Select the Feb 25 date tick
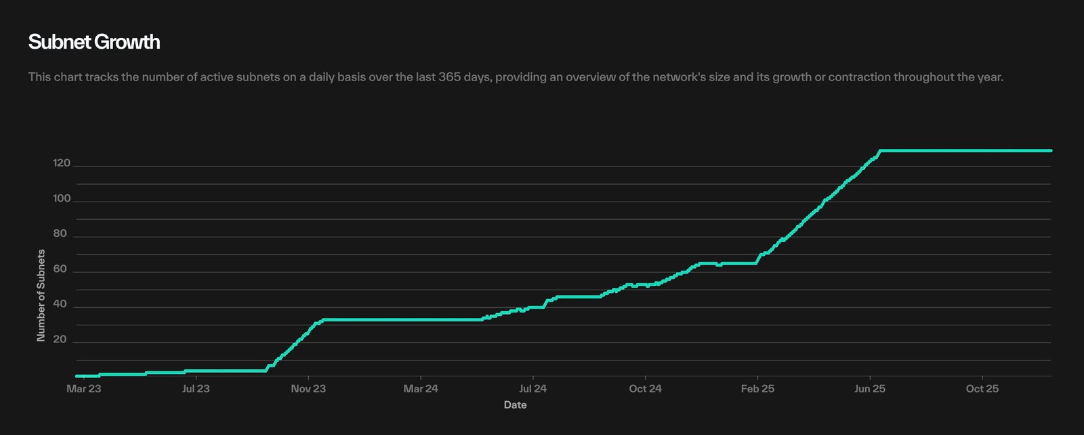The image size is (1084, 435). tap(757, 388)
